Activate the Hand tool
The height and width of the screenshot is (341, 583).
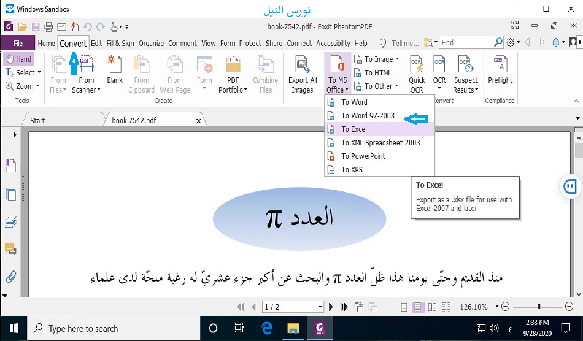click(x=18, y=59)
